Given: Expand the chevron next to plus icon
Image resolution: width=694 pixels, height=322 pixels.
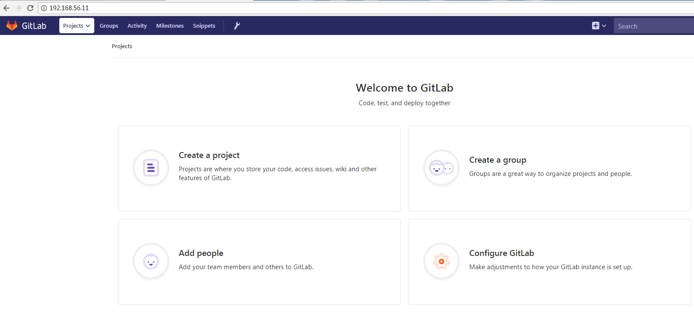Looking at the screenshot, I should coord(604,26).
